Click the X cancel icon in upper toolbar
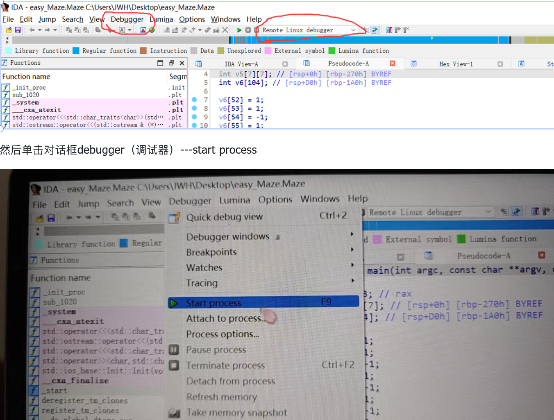This screenshot has height=420, width=554. pyautogui.click(x=225, y=30)
